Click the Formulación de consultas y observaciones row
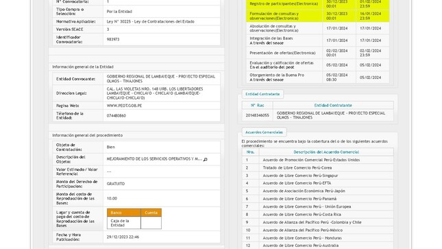This screenshot has width=442, height=249. coord(318,16)
